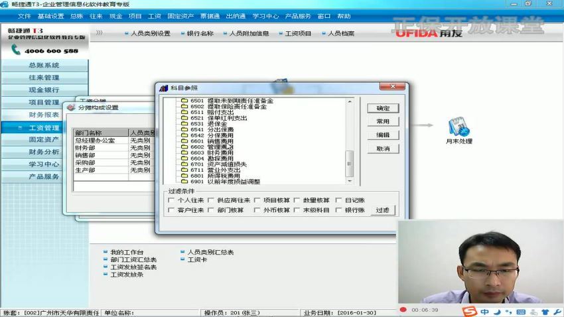564x317 pixels.
Task: Click the 过滤 button
Action: pyautogui.click(x=382, y=210)
